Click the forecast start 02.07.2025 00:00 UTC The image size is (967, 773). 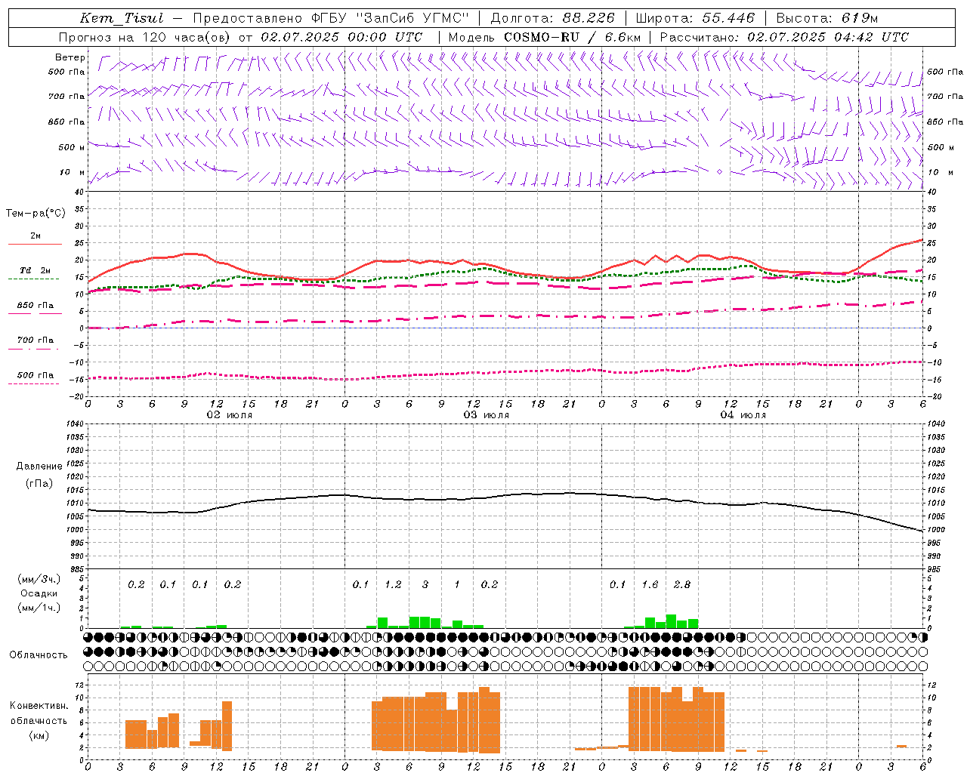click(341, 37)
